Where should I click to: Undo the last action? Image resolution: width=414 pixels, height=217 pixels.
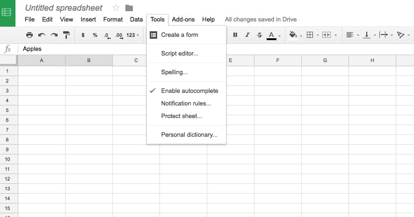42,35
